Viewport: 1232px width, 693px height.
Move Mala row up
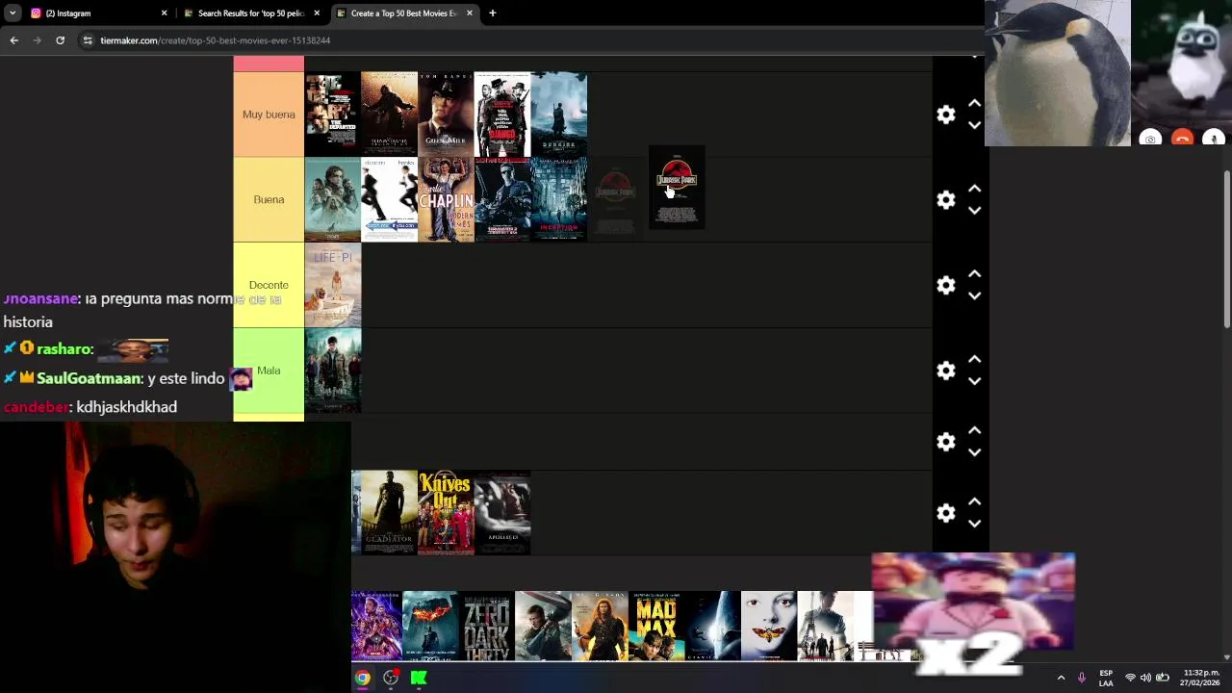pos(974,359)
